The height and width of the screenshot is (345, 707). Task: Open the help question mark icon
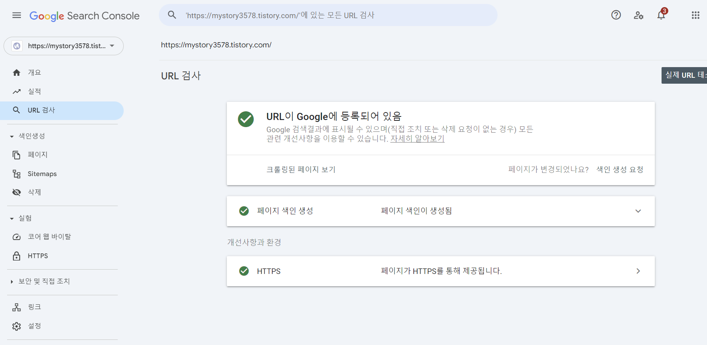(616, 15)
